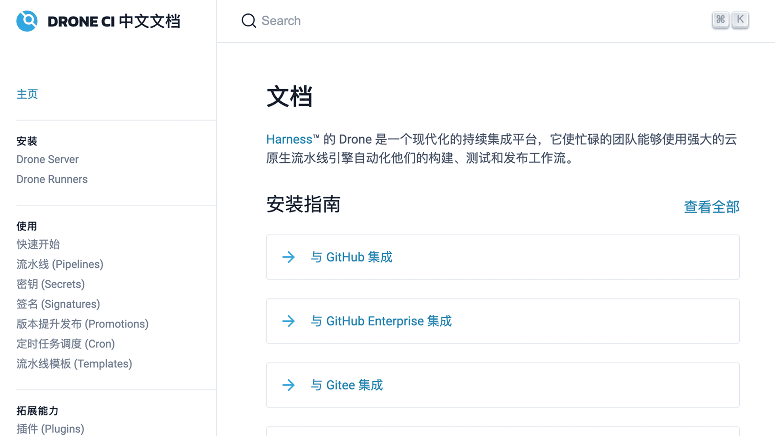775x436 pixels.
Task: Click the K key shortcut badge
Action: (x=740, y=19)
